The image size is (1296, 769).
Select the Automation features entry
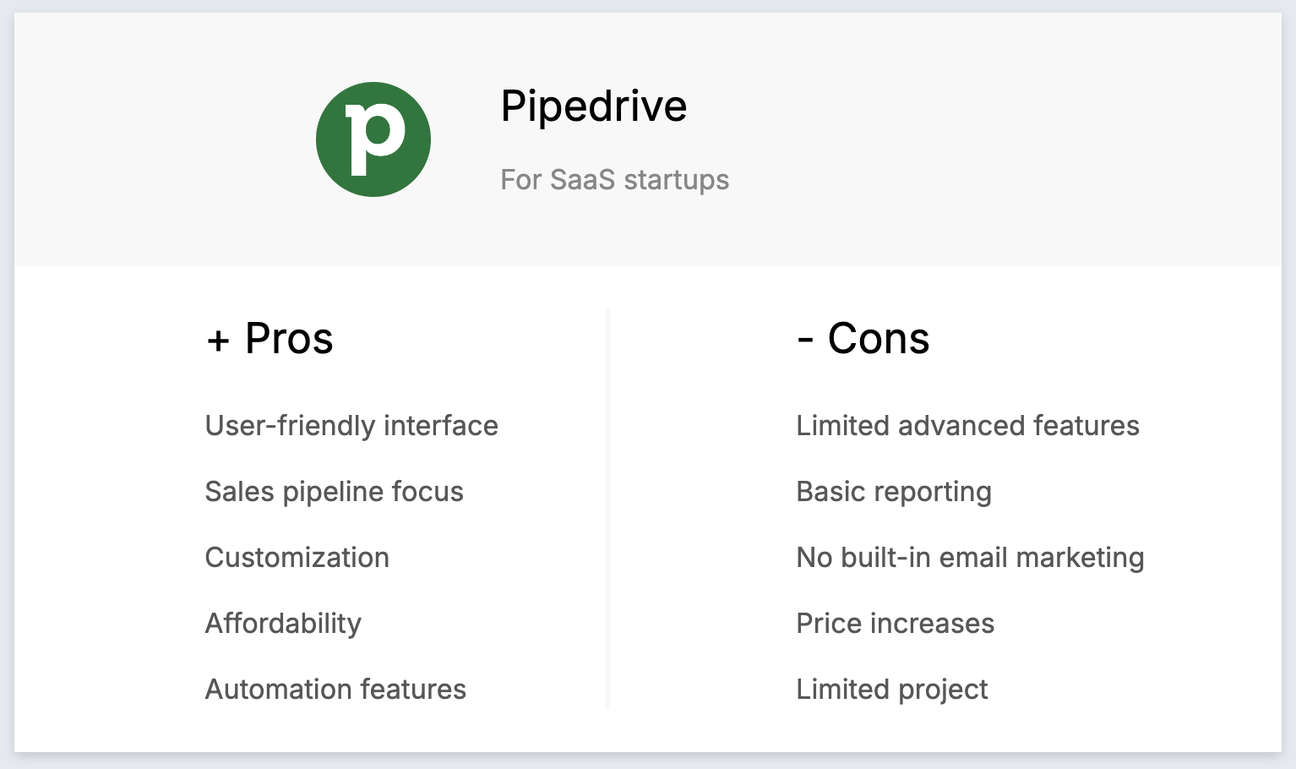click(x=335, y=690)
